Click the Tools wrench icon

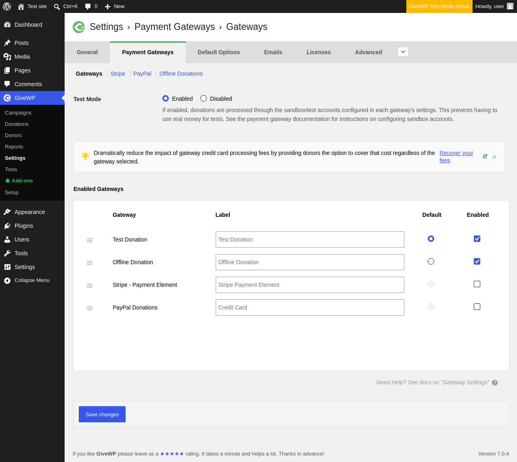click(7, 253)
